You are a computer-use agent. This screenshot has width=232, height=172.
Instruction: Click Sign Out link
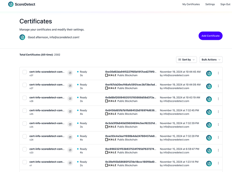(225, 4)
